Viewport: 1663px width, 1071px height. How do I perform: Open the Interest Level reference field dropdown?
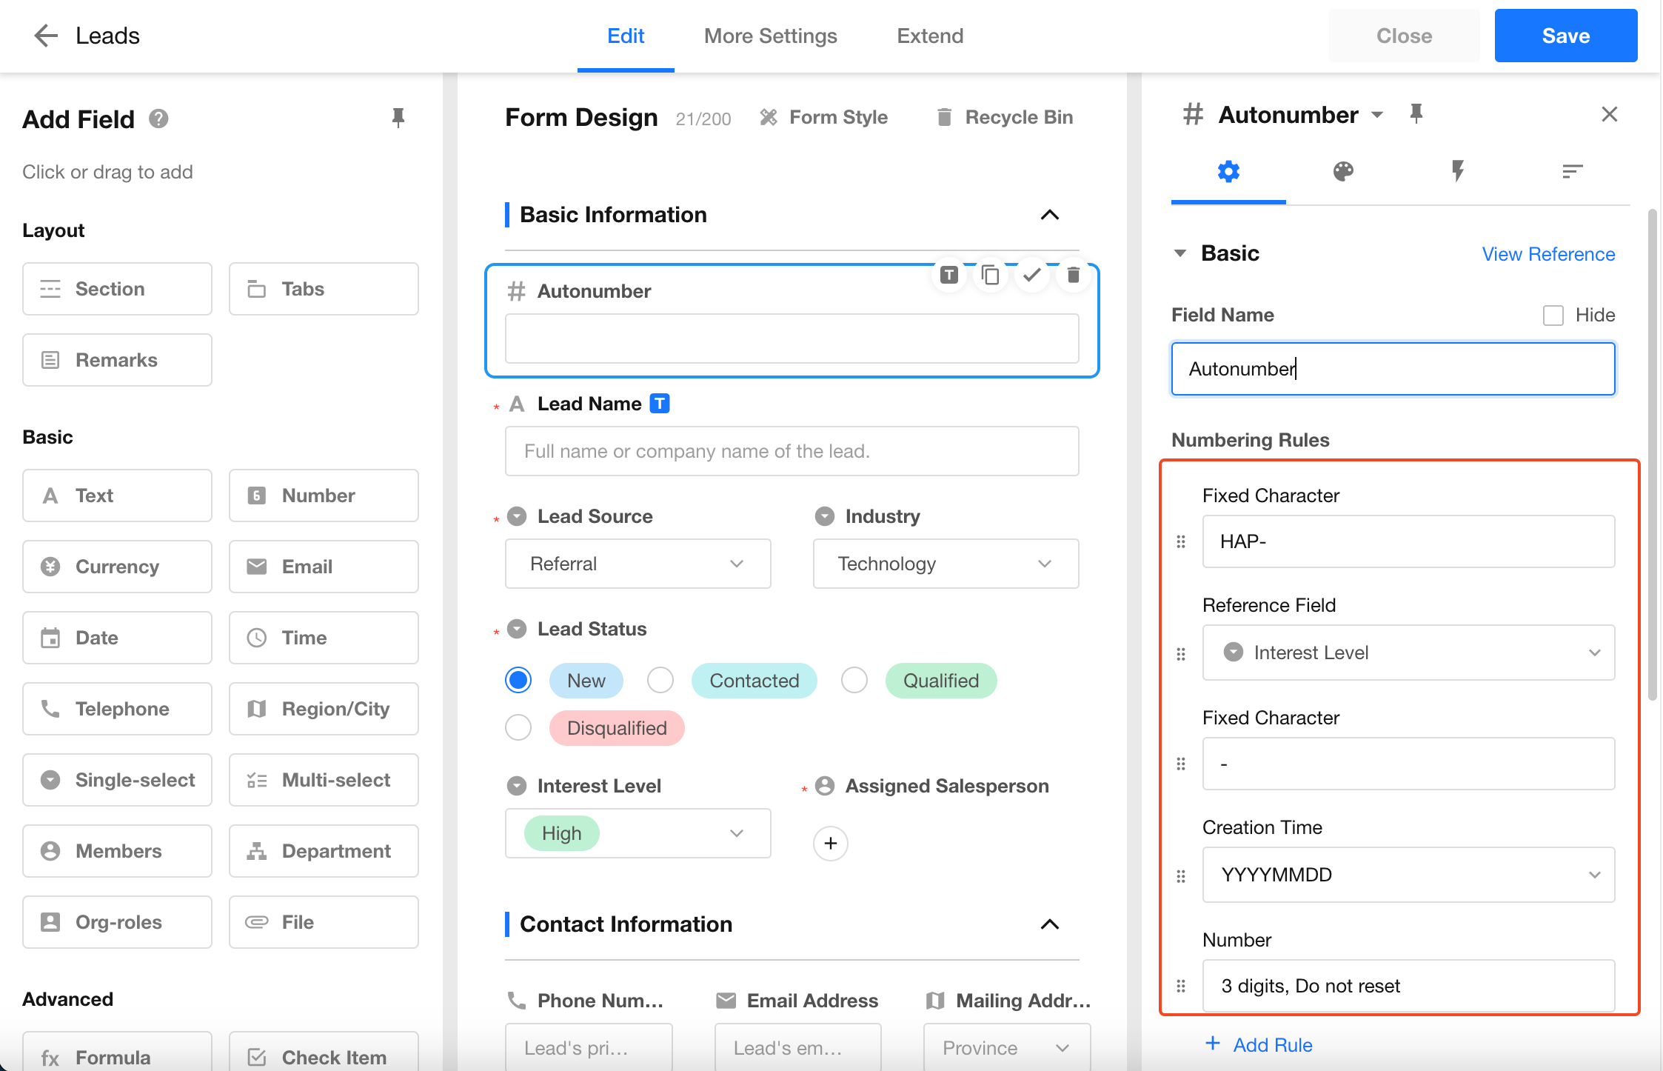(1408, 653)
